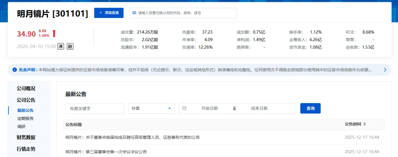
Task: Click the switch-company icon in search box
Action: point(135,13)
